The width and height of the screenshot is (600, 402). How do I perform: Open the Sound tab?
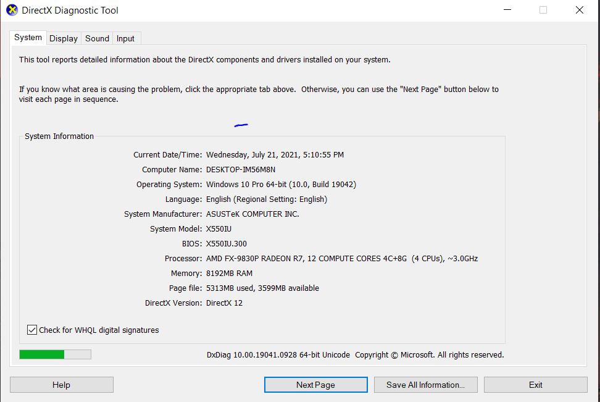[97, 38]
